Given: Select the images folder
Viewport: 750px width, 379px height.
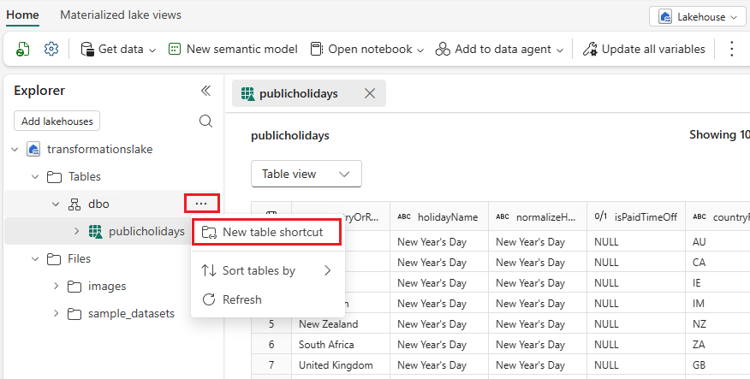Looking at the screenshot, I should (x=107, y=287).
